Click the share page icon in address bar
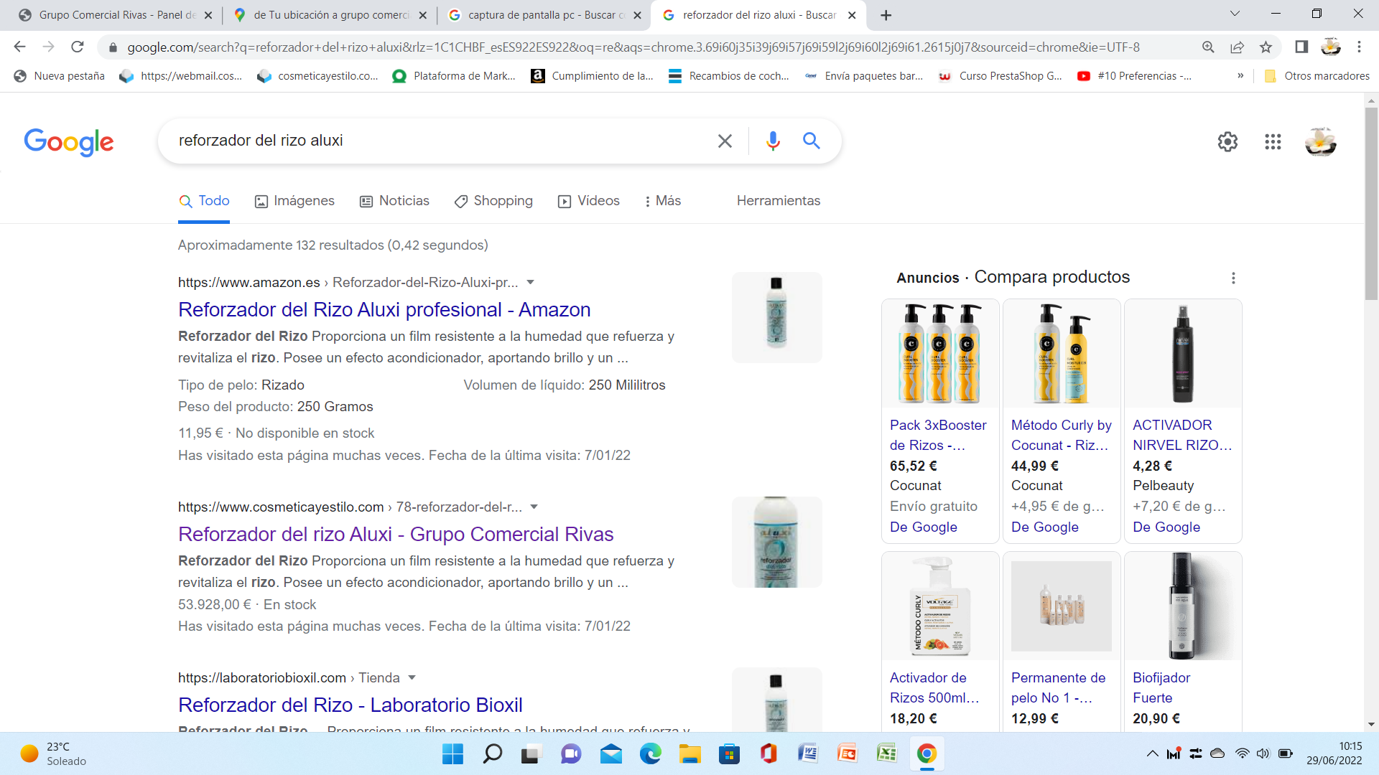This screenshot has width=1379, height=775. pos(1237,47)
